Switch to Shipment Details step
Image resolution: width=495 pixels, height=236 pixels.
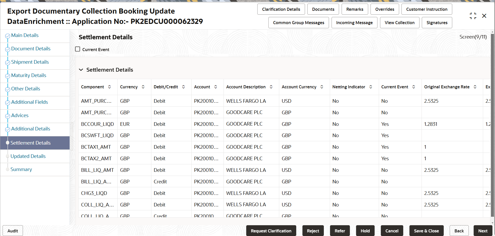pos(30,62)
